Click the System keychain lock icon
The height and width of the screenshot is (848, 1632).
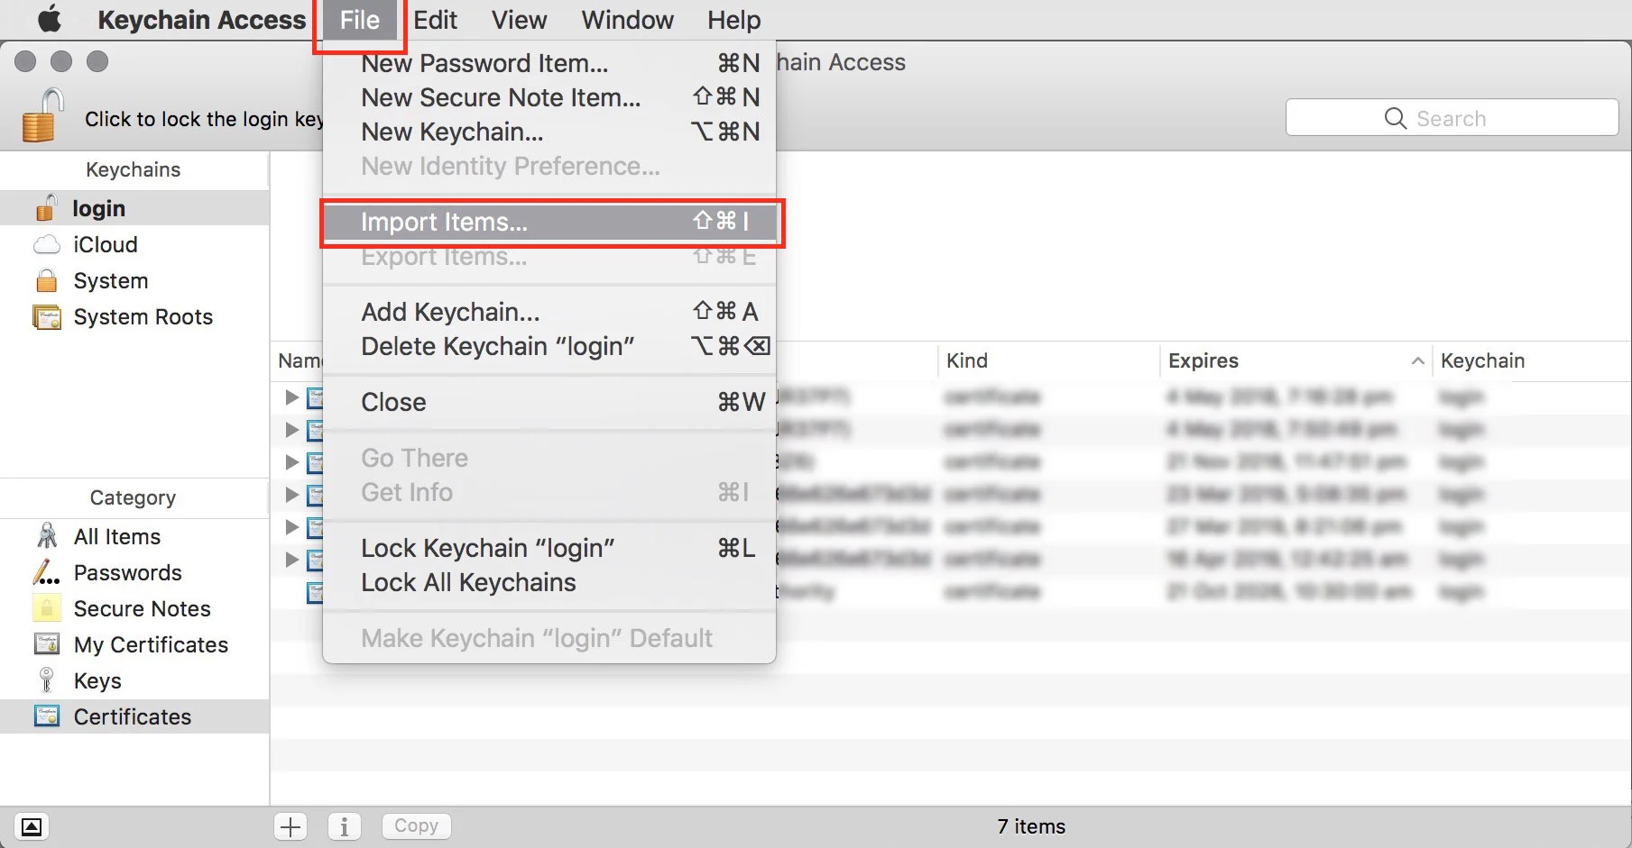[x=46, y=280]
